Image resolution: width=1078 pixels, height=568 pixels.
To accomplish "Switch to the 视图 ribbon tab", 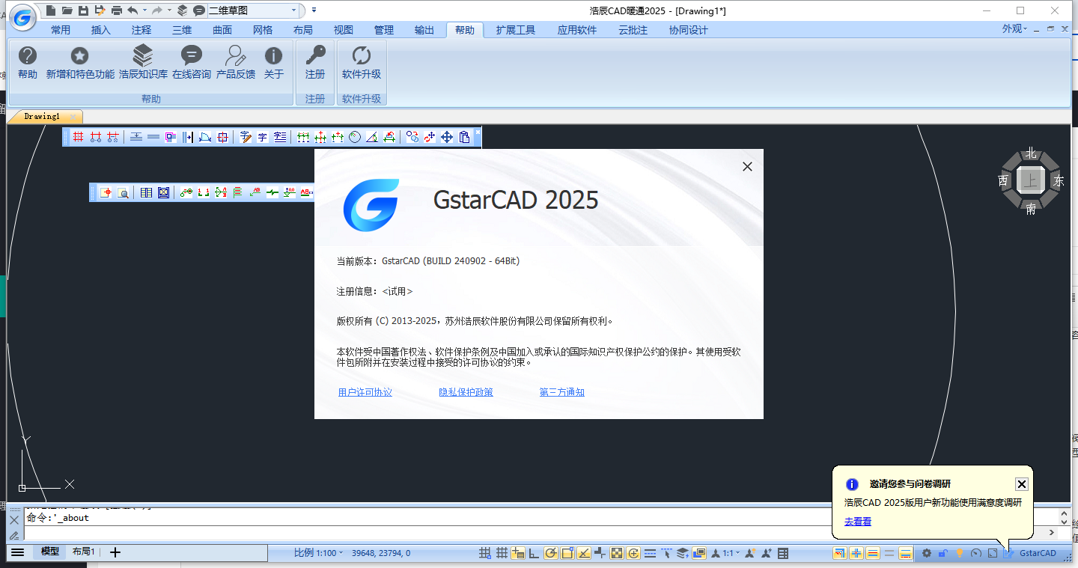I will (x=343, y=30).
